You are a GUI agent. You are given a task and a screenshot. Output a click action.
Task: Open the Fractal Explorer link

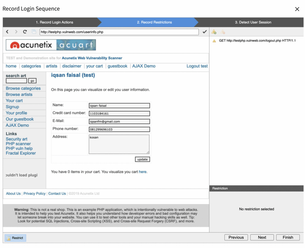pos(21,153)
